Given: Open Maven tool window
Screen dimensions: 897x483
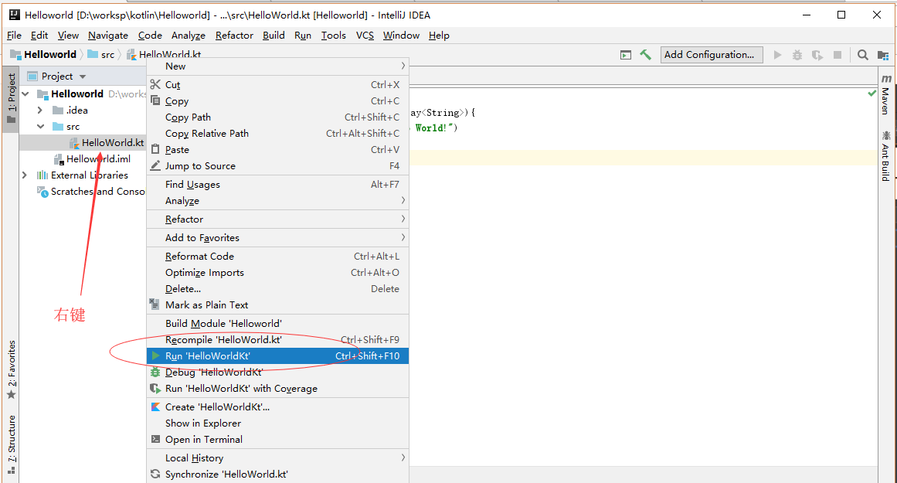Looking at the screenshot, I should click(x=886, y=94).
